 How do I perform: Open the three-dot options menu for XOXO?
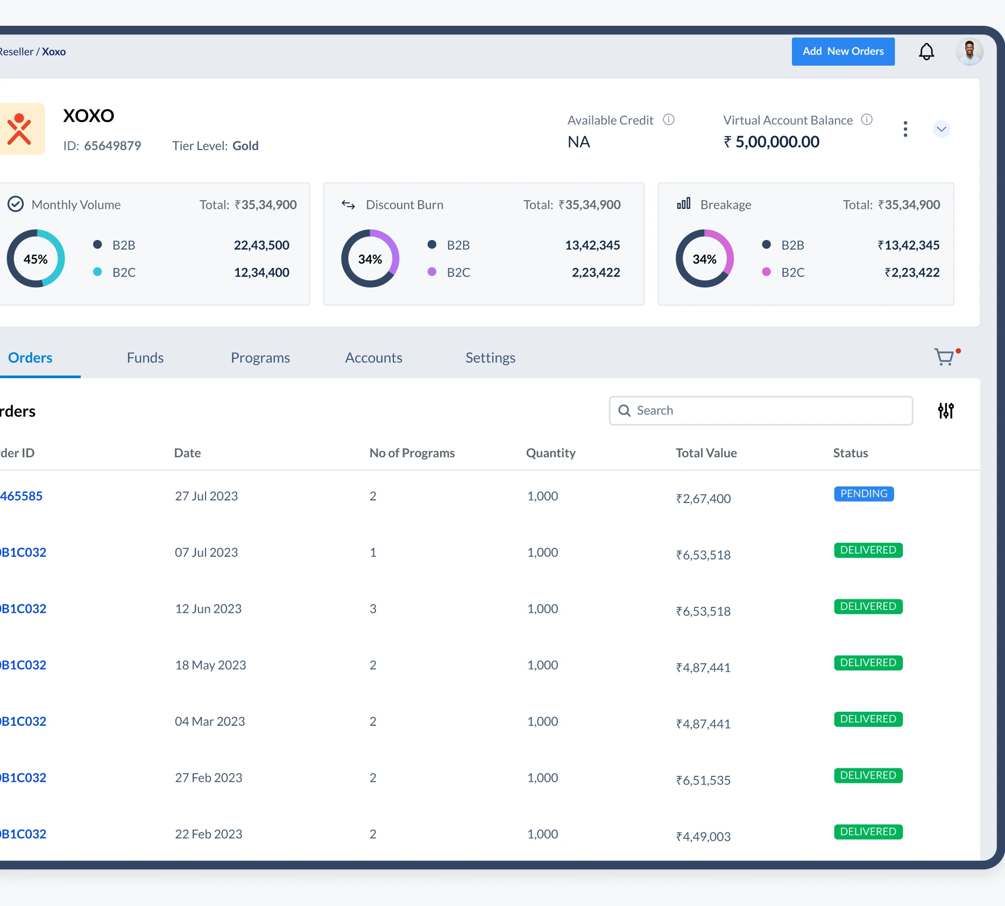click(905, 129)
